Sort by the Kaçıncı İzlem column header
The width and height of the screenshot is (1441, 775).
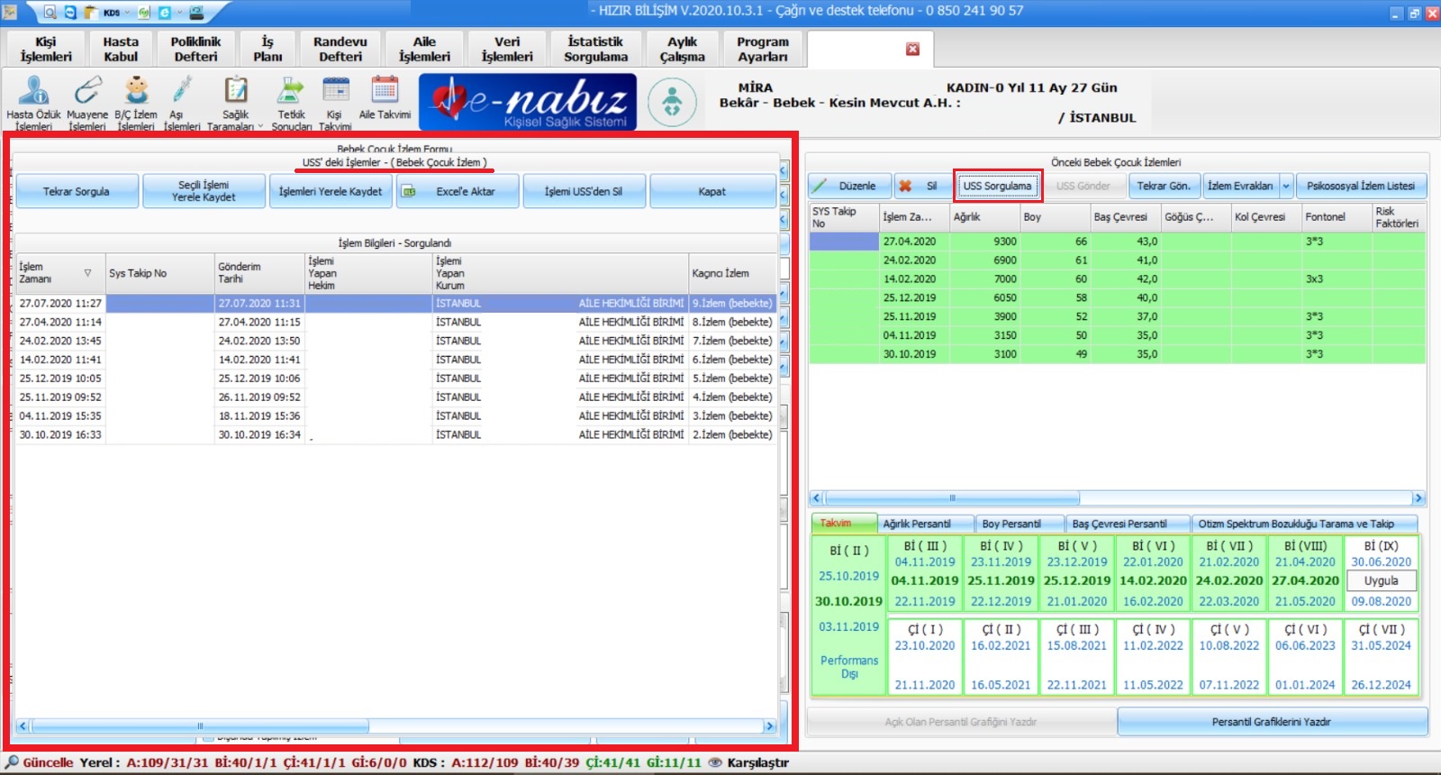[733, 273]
